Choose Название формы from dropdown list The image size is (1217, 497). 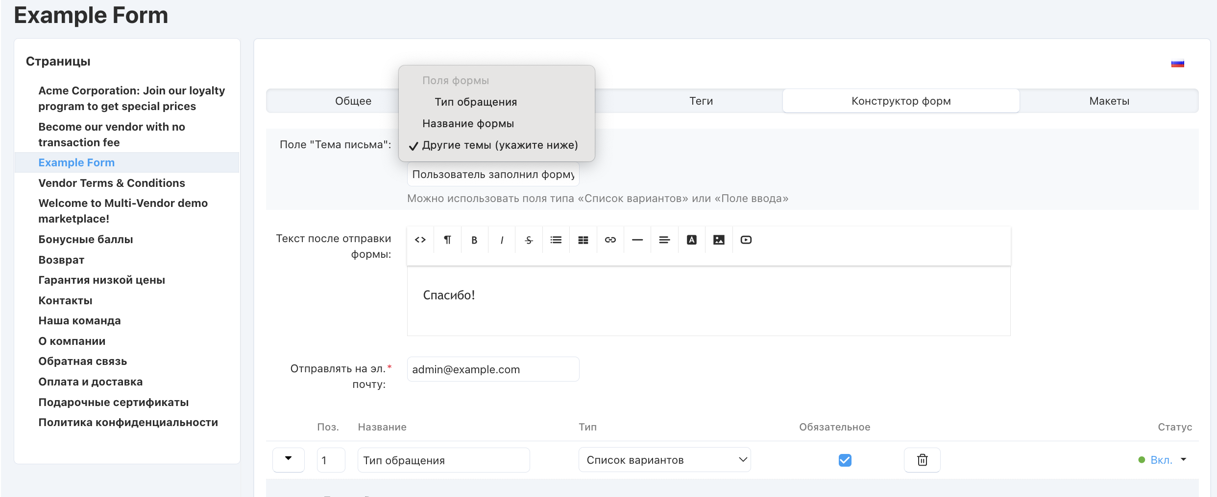point(468,123)
